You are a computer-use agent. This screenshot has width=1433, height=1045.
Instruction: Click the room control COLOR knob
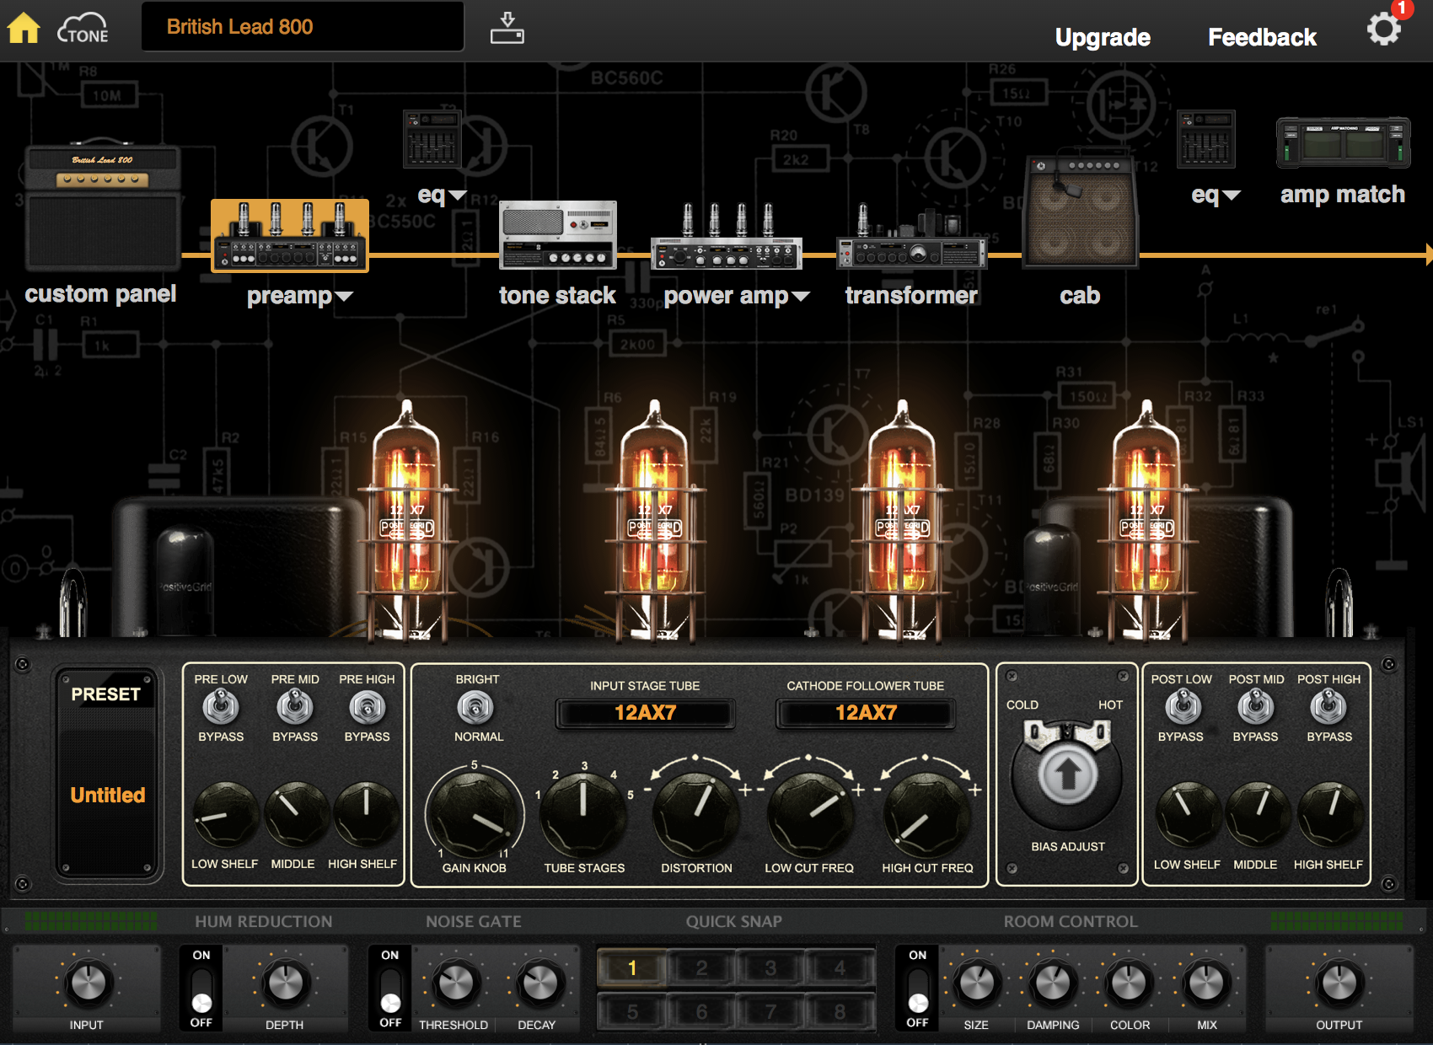pos(1130,983)
